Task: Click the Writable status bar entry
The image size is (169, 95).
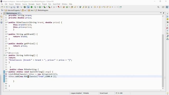Action: pos(86,93)
